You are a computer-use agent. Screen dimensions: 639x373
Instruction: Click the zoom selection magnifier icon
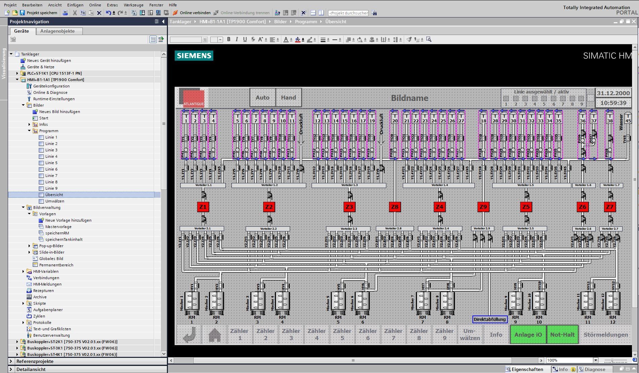click(429, 39)
